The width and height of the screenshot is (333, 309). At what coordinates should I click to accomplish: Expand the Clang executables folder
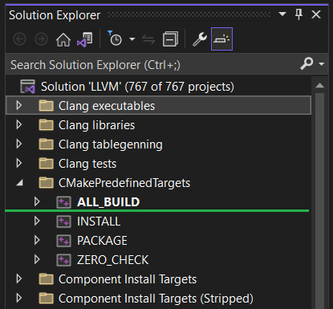[x=18, y=106]
